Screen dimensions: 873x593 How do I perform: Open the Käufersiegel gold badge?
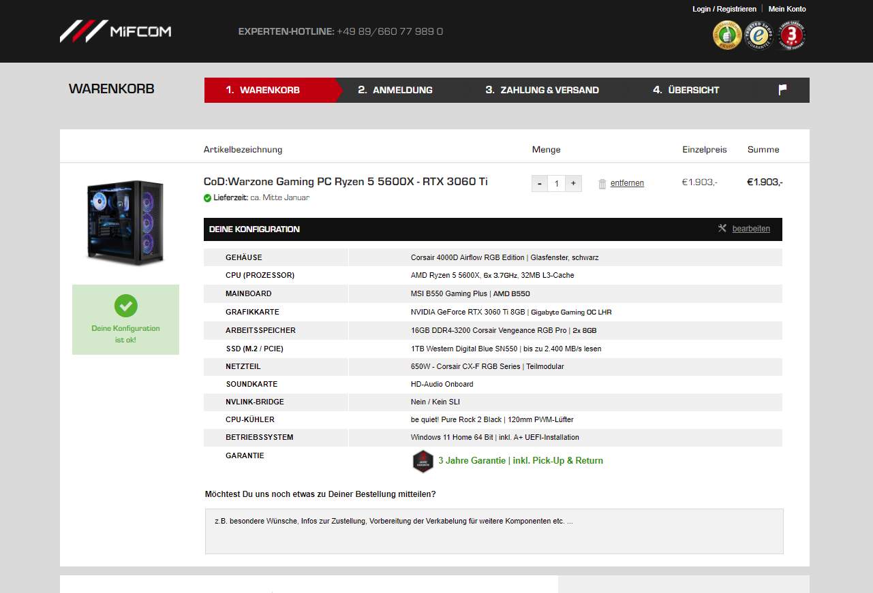pos(727,35)
